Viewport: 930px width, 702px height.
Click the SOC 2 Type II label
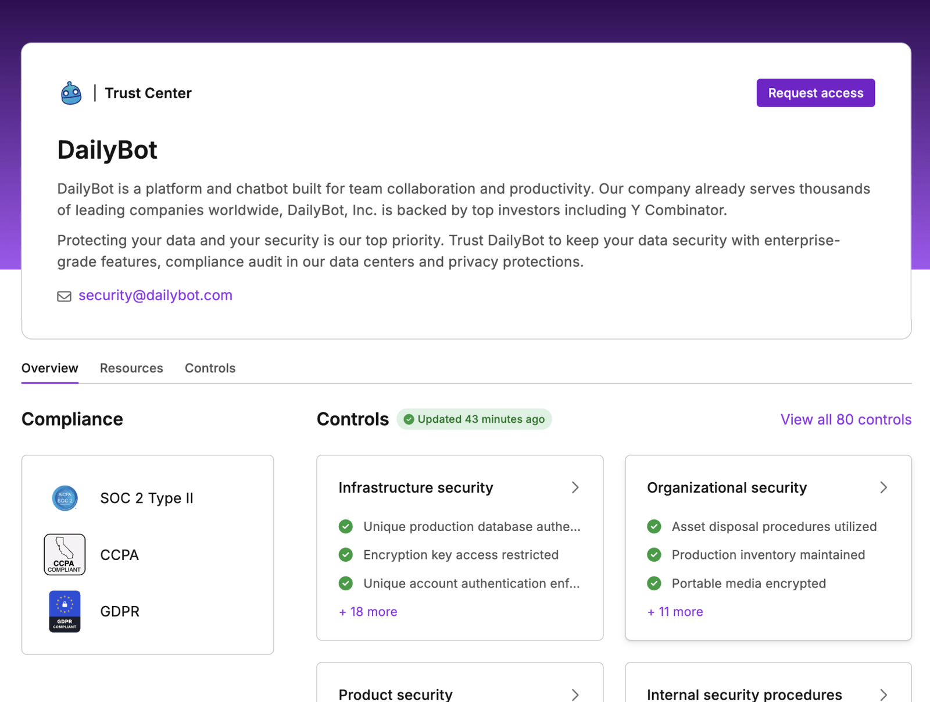coord(146,498)
